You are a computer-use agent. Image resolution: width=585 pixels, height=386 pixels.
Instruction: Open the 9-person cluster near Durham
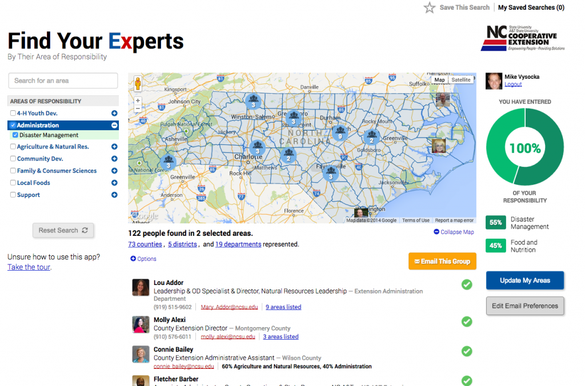tap(340, 132)
